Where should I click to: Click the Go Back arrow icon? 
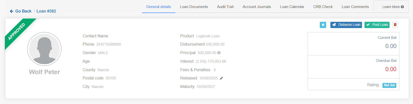(x=11, y=11)
